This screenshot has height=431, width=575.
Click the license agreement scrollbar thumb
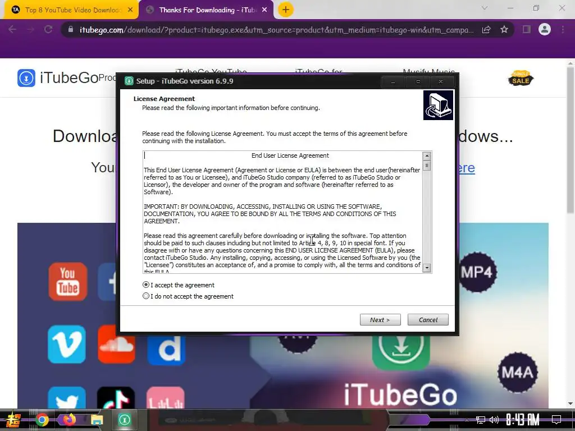click(427, 166)
